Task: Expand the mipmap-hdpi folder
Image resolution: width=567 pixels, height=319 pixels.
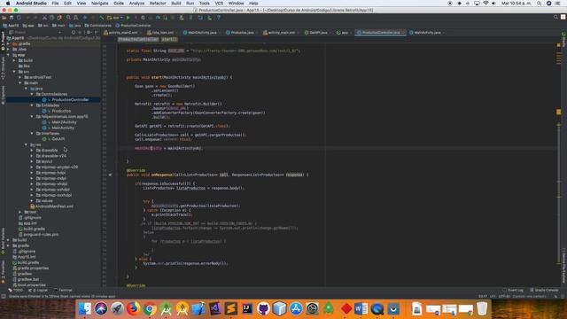Action: tap(32, 173)
